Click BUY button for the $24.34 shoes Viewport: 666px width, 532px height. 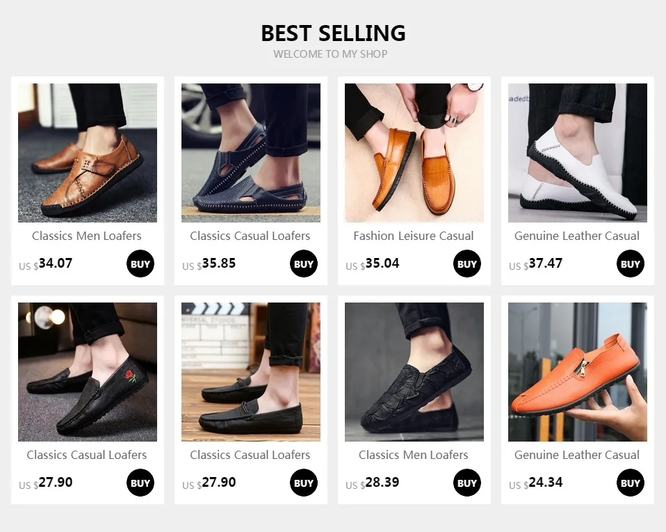point(631,483)
